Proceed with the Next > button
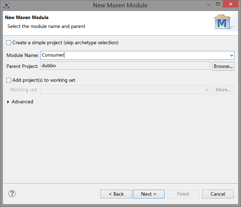Image resolution: width=241 pixels, height=207 pixels. pyautogui.click(x=149, y=194)
